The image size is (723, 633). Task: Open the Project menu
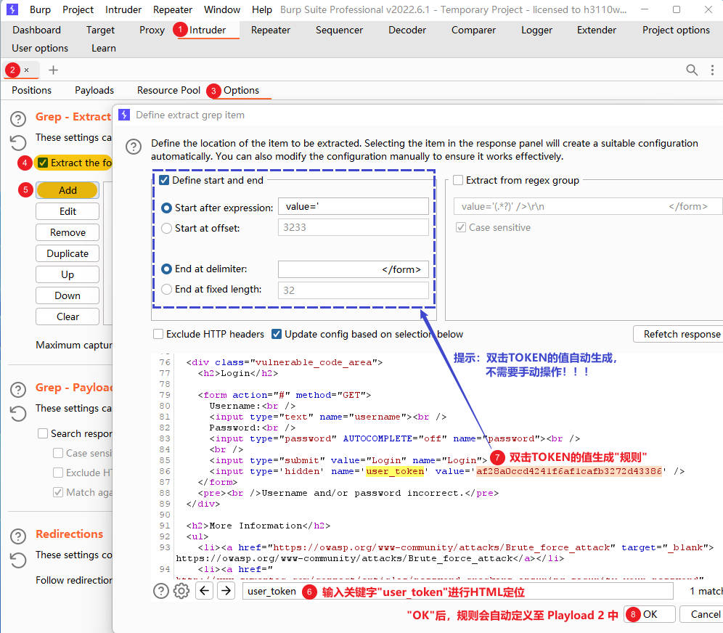[78, 9]
